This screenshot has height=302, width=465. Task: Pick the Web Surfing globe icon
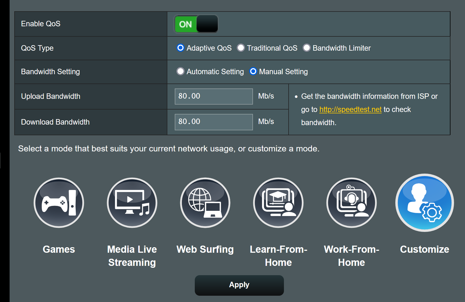[x=205, y=203]
